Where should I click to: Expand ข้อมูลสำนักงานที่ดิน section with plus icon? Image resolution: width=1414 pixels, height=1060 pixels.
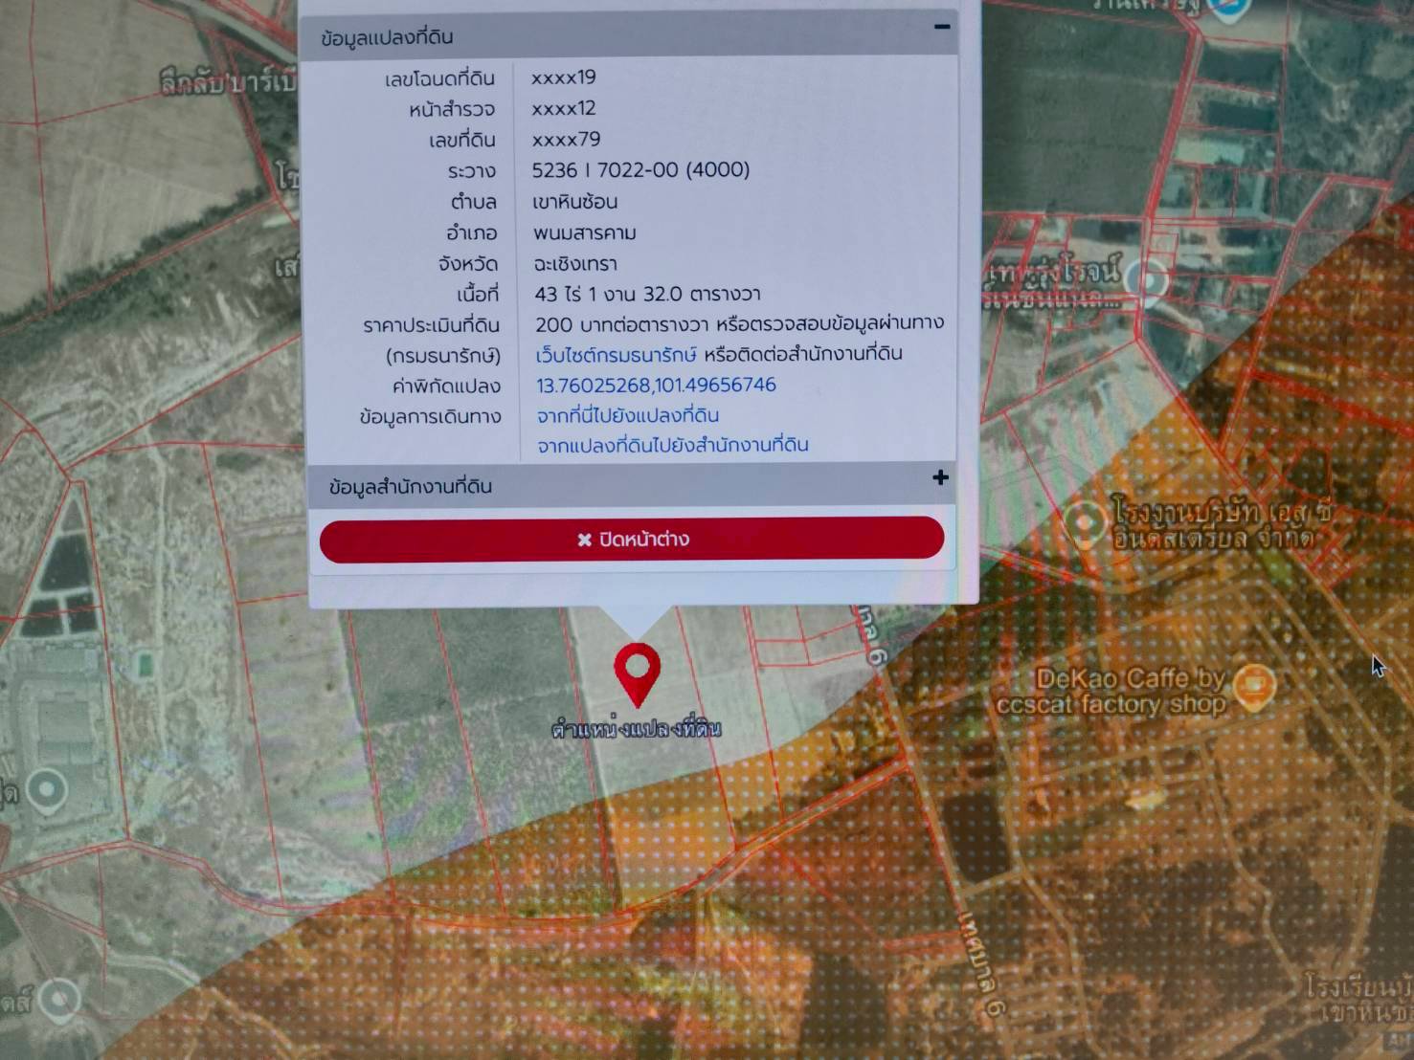pos(940,477)
